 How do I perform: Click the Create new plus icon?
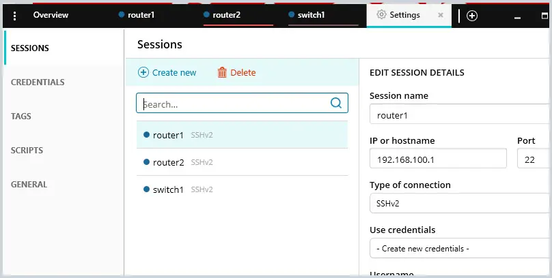click(143, 72)
